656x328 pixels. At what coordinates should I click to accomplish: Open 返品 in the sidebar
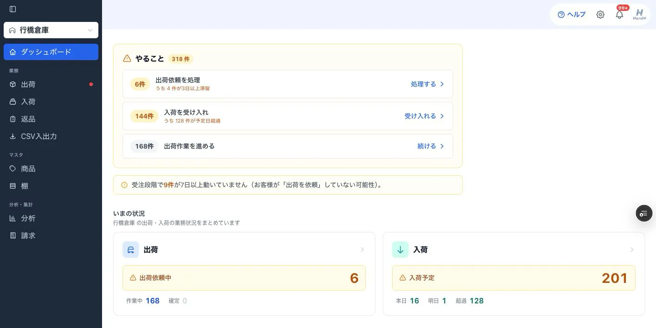point(51,119)
